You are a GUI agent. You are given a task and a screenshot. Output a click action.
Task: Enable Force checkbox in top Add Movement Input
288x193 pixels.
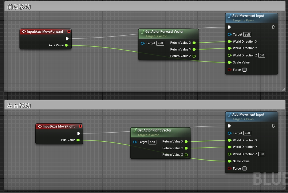click(x=245, y=70)
